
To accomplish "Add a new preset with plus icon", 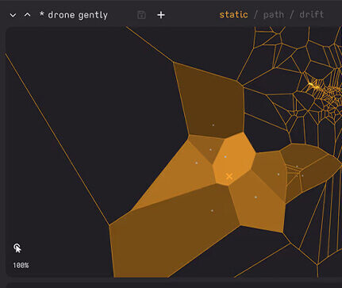I will [161, 15].
